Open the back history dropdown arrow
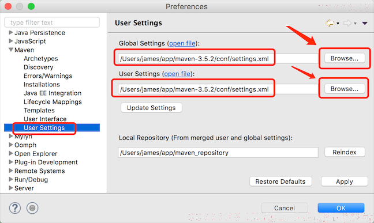The width and height of the screenshot is (374, 223). (338, 24)
